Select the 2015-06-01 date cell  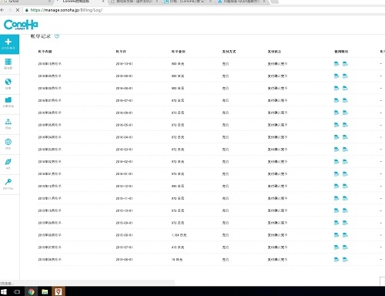pyautogui.click(x=124, y=260)
